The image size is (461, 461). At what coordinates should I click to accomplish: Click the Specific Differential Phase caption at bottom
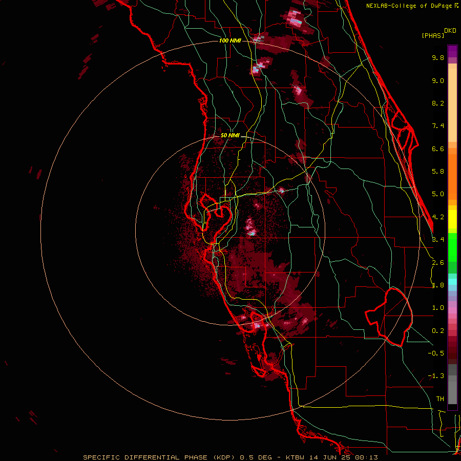[x=230, y=457]
